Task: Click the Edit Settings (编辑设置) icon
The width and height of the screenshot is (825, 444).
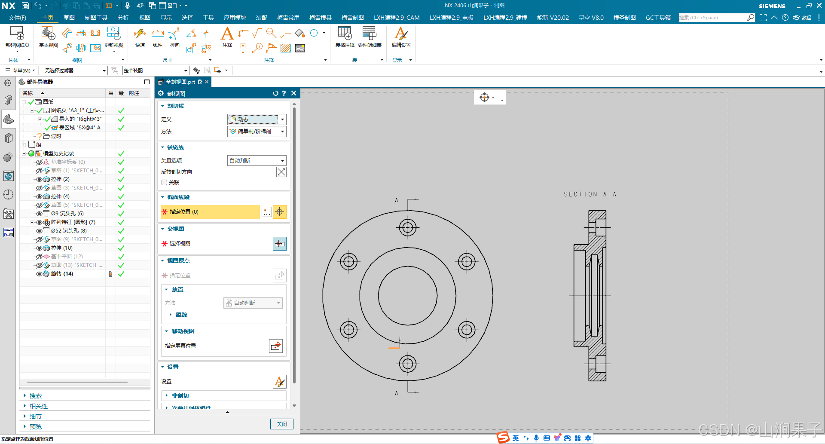Action: coord(401,34)
